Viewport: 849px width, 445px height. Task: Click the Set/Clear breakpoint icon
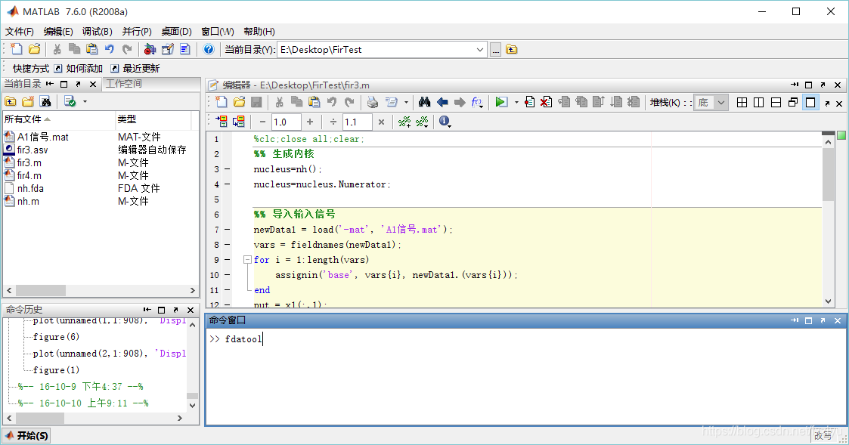click(x=529, y=102)
